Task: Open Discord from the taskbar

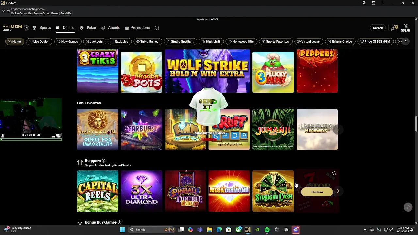Action: tap(296, 230)
